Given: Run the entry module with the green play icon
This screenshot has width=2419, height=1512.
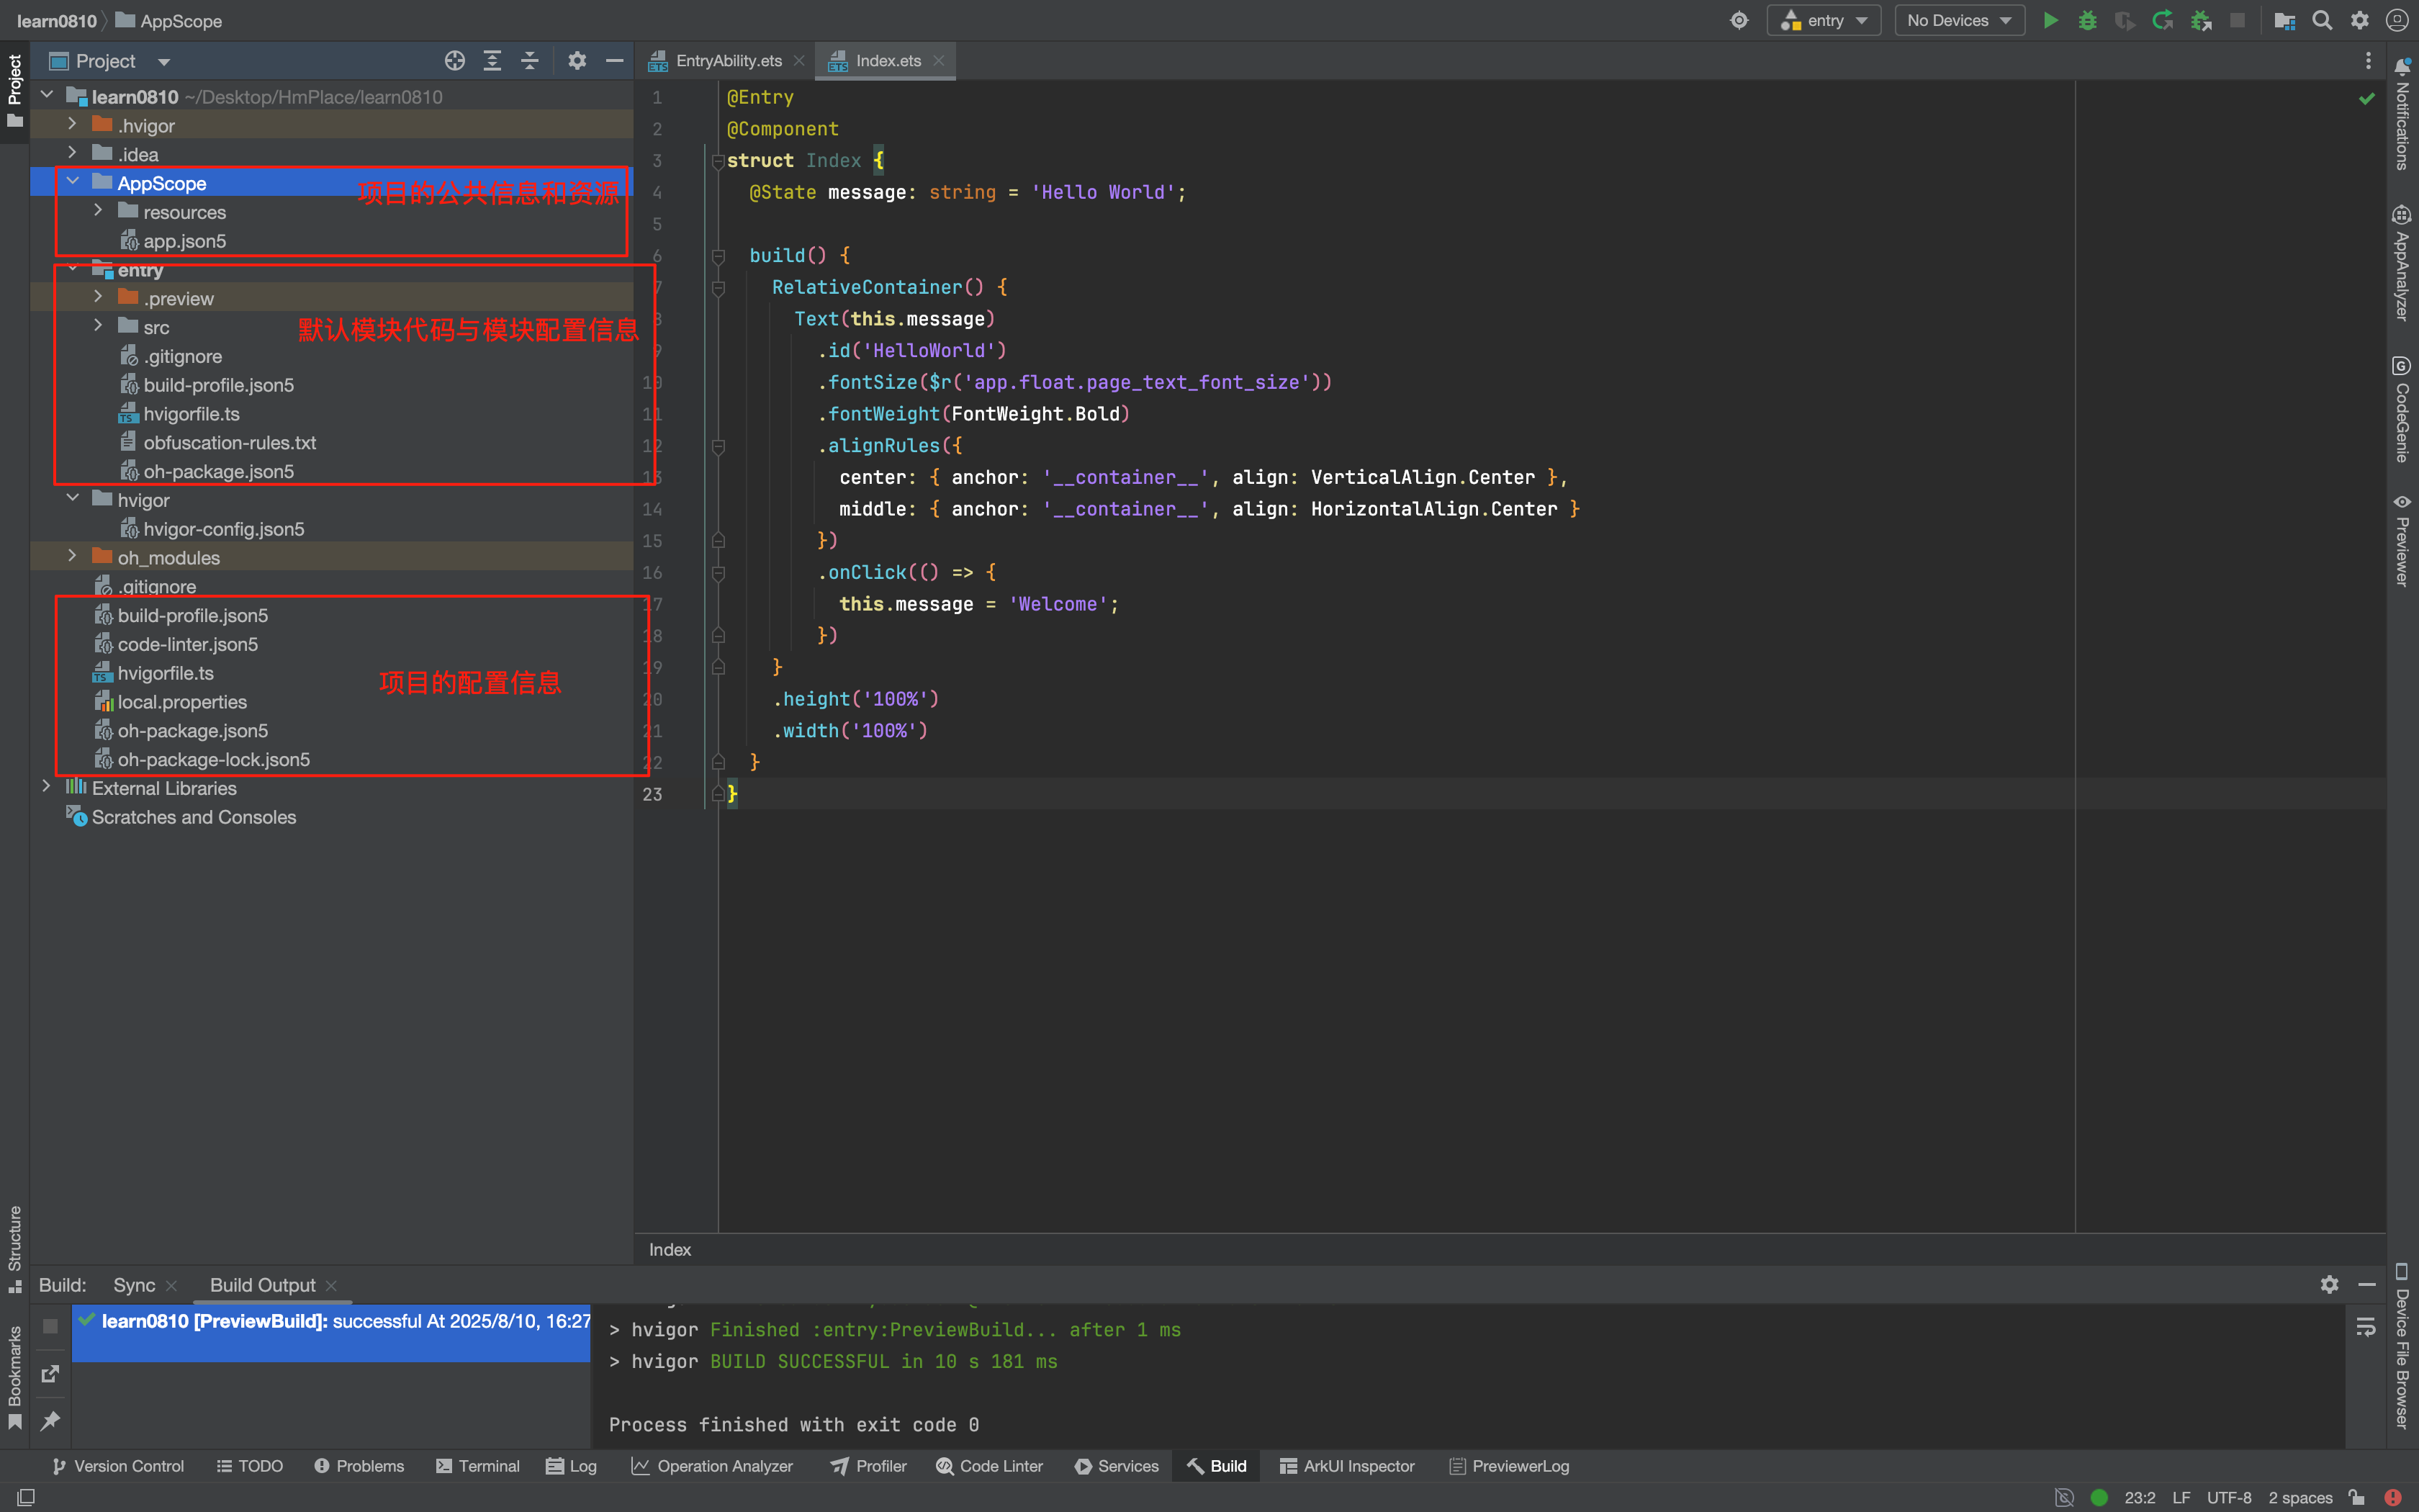Looking at the screenshot, I should (2050, 20).
